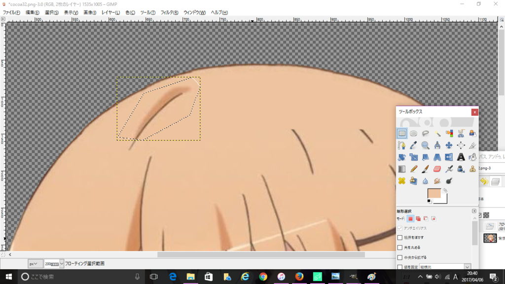Select the Move tool
The width and height of the screenshot is (505, 284).
[x=449, y=145]
